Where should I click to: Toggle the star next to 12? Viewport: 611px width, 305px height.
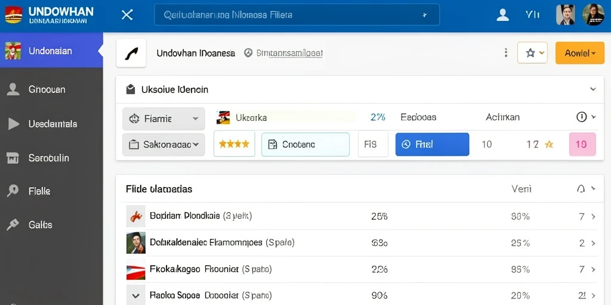pyautogui.click(x=549, y=144)
